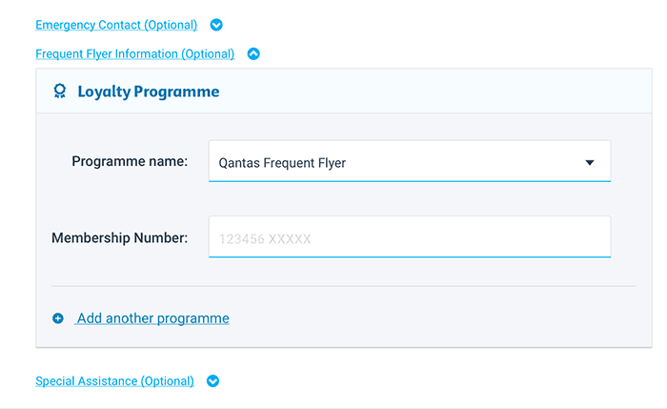The height and width of the screenshot is (409, 667).
Task: Click the word Information in Frequent Flyer link
Action: pos(144,54)
